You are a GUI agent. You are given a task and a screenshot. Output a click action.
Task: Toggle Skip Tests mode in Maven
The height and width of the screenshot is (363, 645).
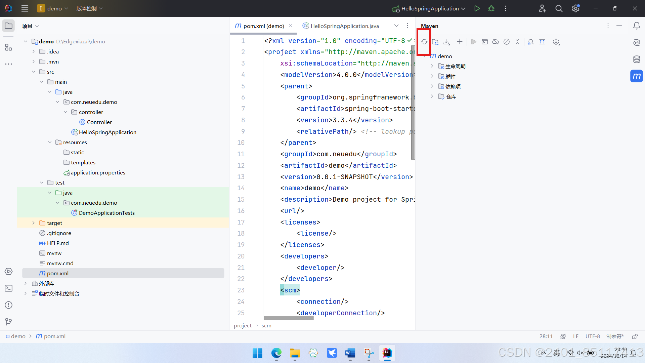coord(507,42)
